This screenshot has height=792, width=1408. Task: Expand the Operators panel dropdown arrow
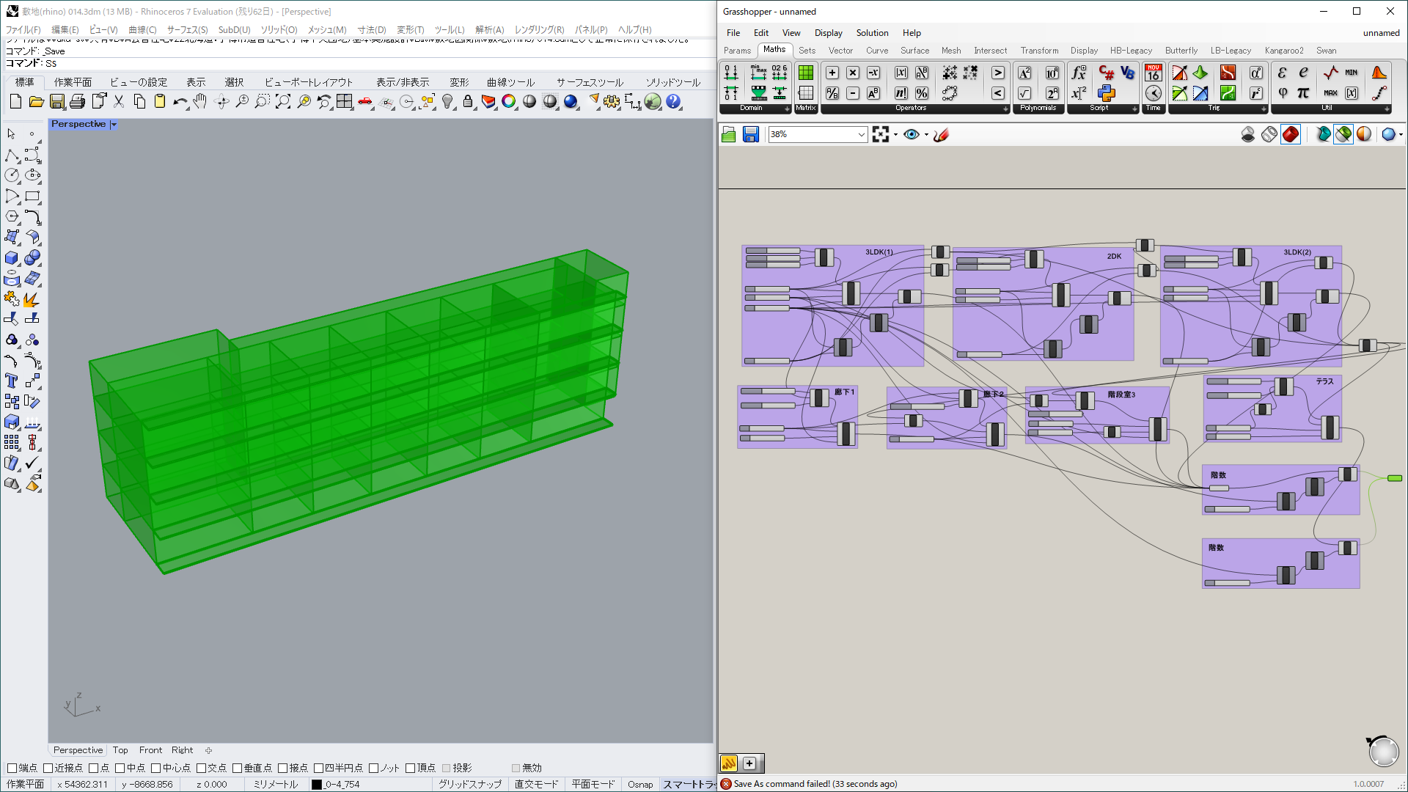click(1005, 109)
